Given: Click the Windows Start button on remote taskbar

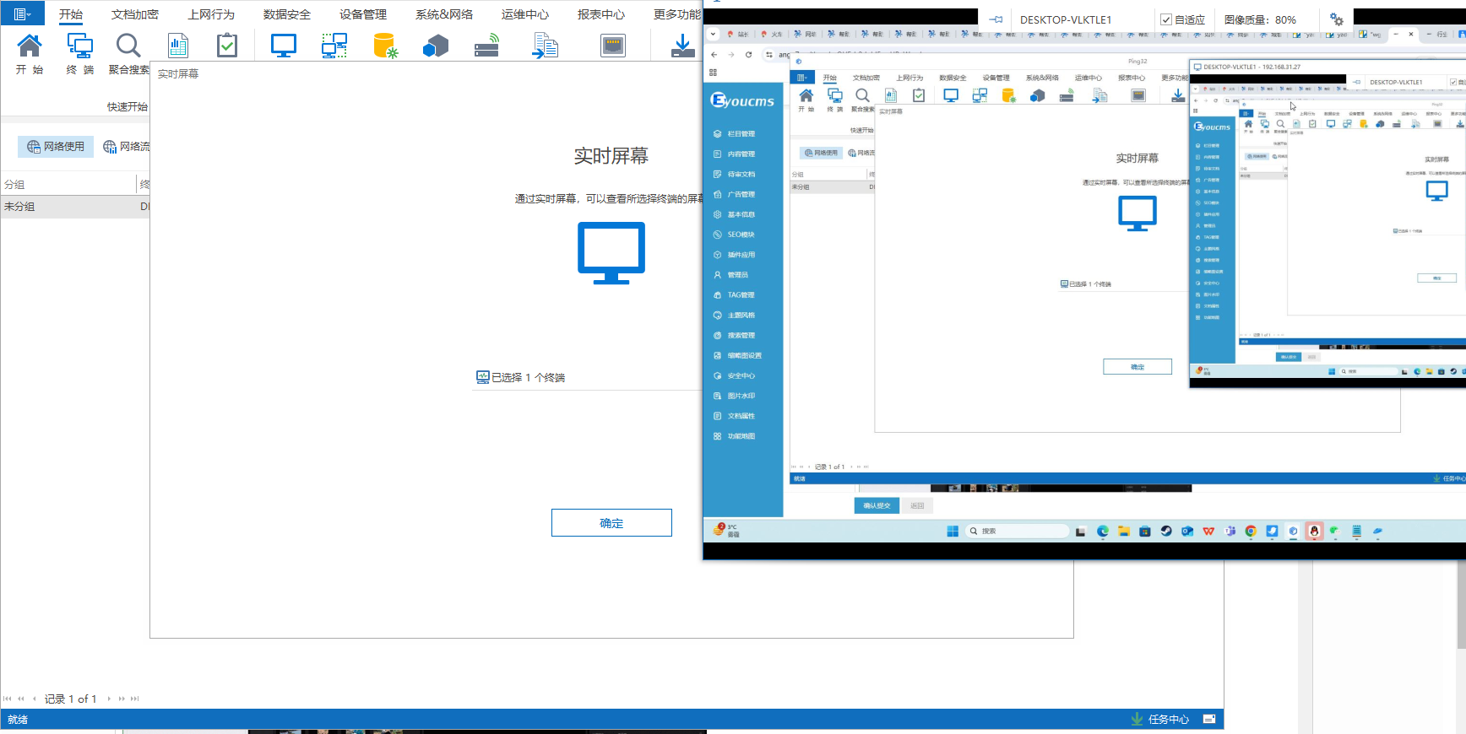Looking at the screenshot, I should click(953, 531).
